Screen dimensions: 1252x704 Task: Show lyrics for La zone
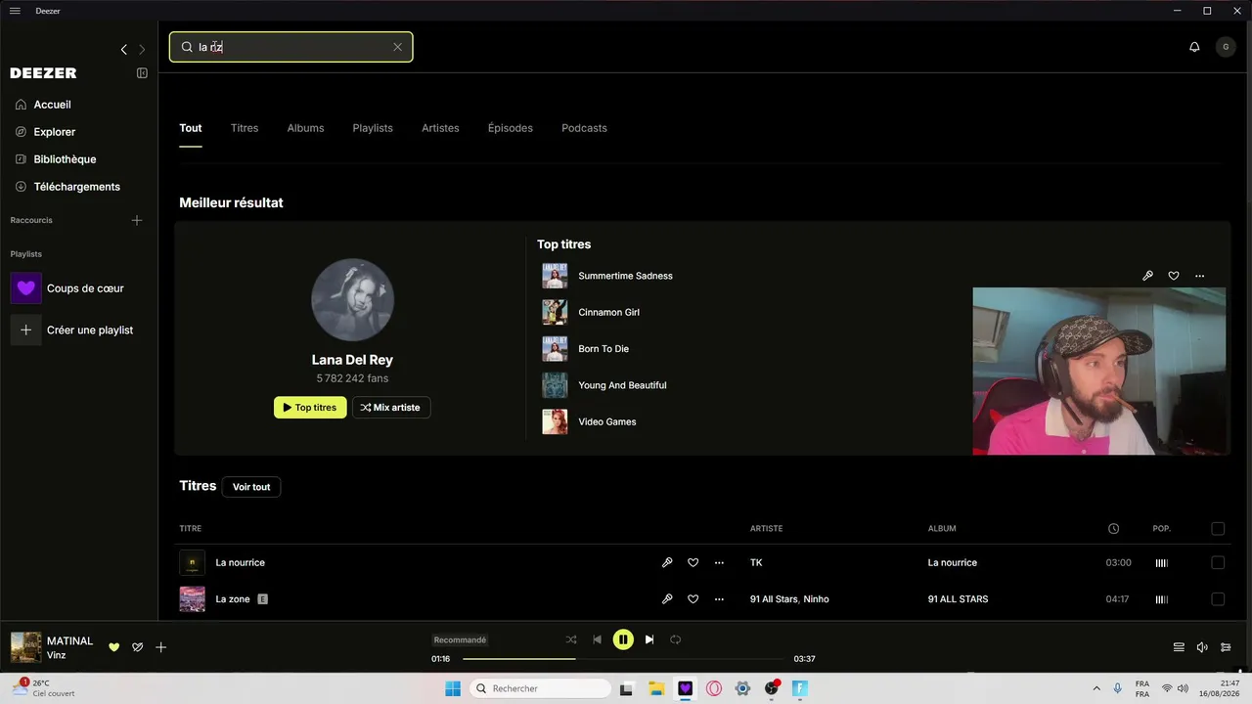tap(667, 599)
